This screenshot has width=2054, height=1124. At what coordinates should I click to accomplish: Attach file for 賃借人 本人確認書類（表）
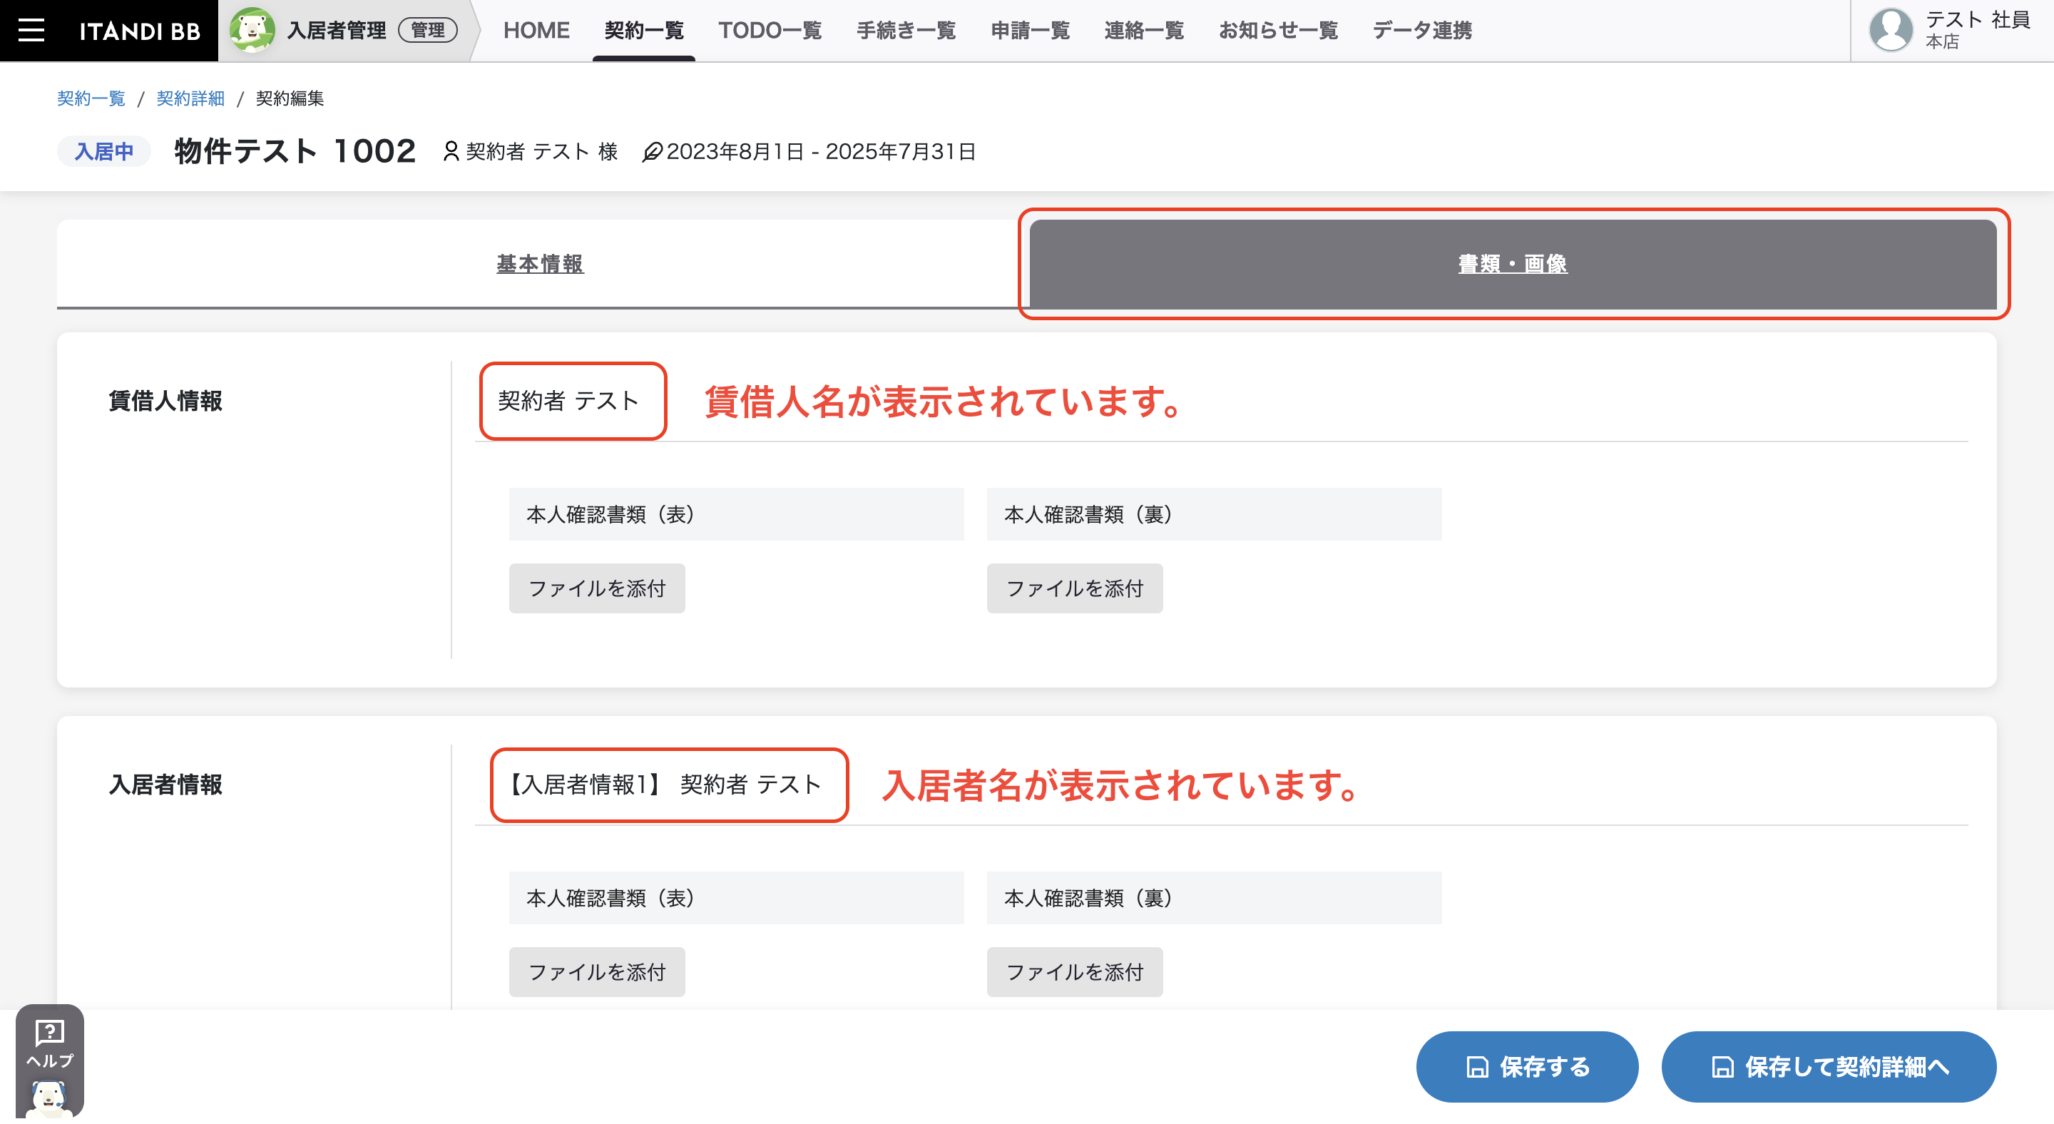click(596, 588)
